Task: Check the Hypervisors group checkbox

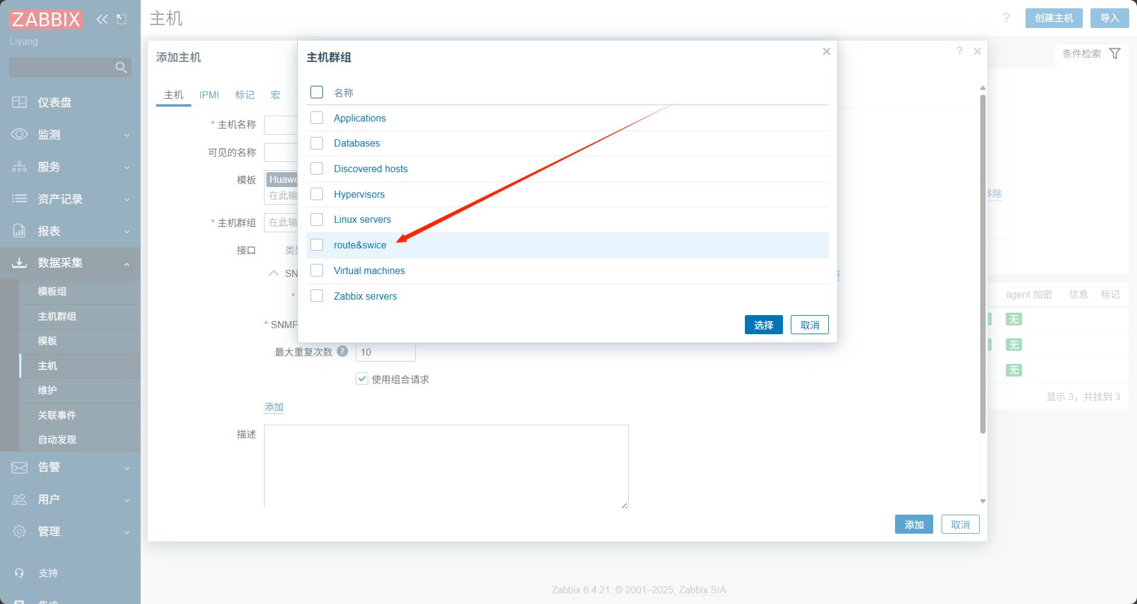Action: [x=317, y=194]
